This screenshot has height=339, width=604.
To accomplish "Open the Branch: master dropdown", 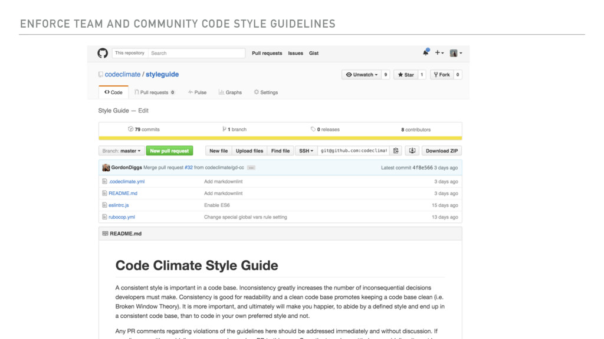I will tap(122, 151).
